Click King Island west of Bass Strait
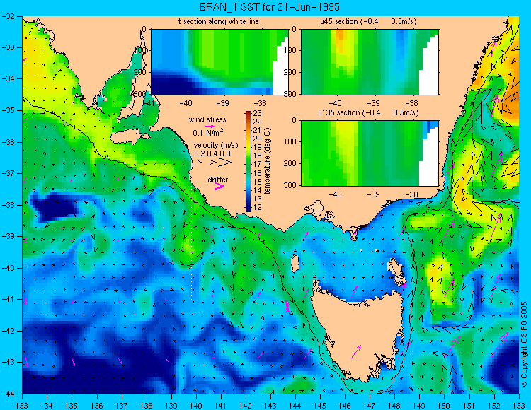The width and height of the screenshot is (531, 410). [x=295, y=264]
